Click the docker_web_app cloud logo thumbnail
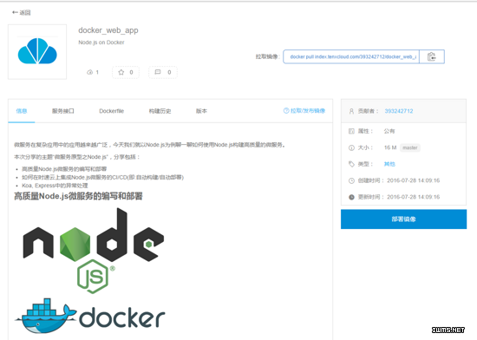477x340 pixels. 37,52
